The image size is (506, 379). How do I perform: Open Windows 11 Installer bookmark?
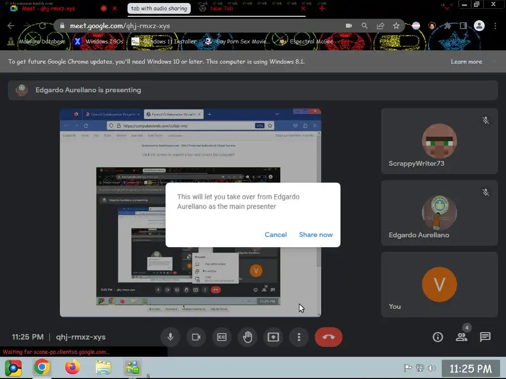(164, 41)
